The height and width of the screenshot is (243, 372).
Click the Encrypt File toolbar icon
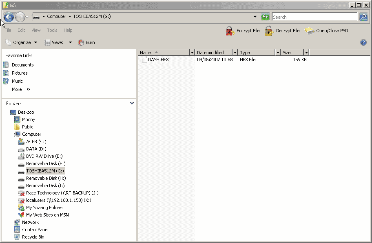[x=230, y=31]
